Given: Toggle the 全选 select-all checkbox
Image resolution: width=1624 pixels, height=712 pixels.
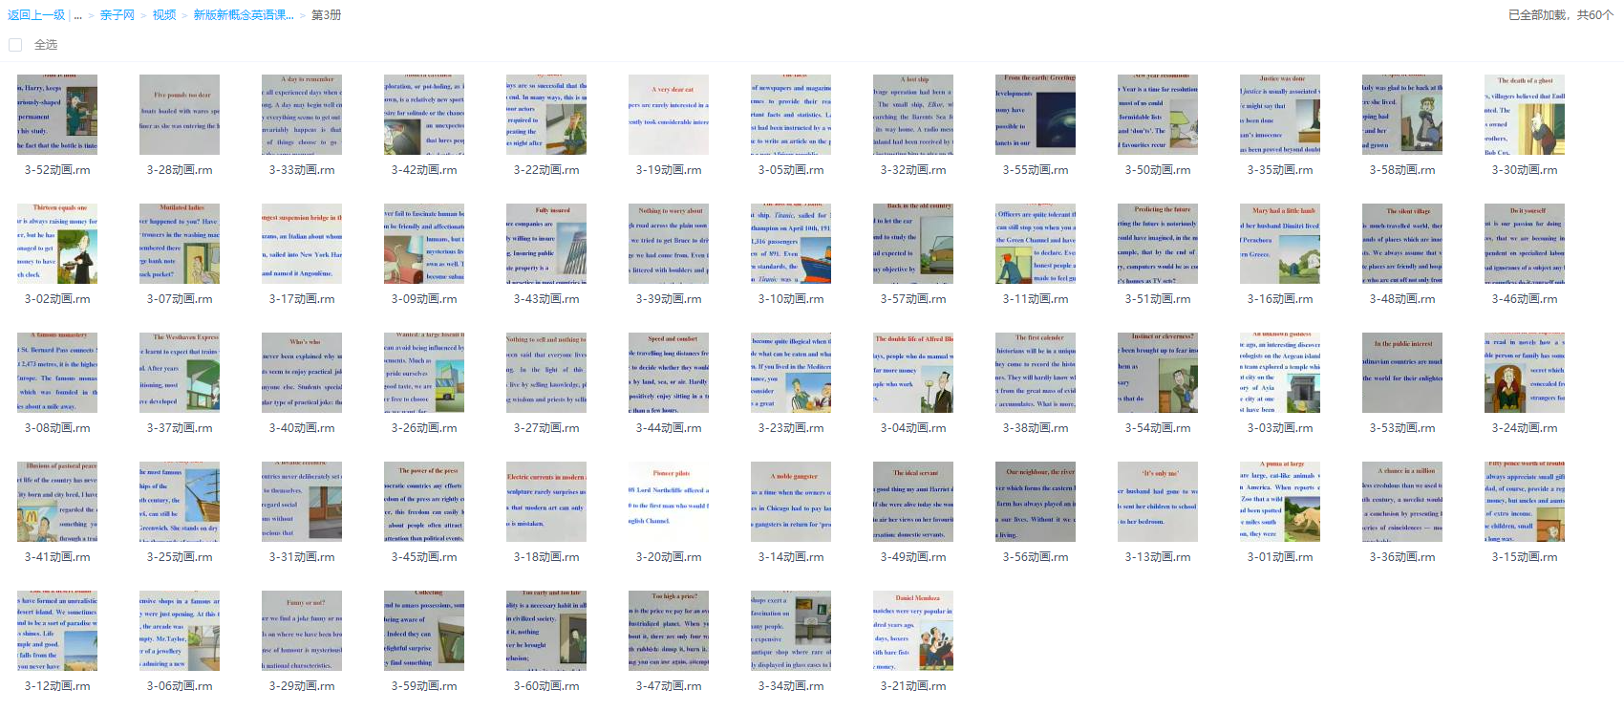Looking at the screenshot, I should pos(15,45).
